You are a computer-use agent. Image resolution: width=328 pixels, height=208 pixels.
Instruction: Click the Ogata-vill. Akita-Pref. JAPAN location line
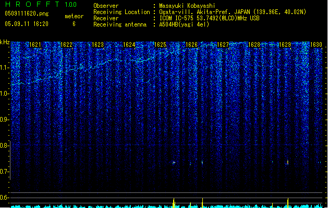[233, 12]
